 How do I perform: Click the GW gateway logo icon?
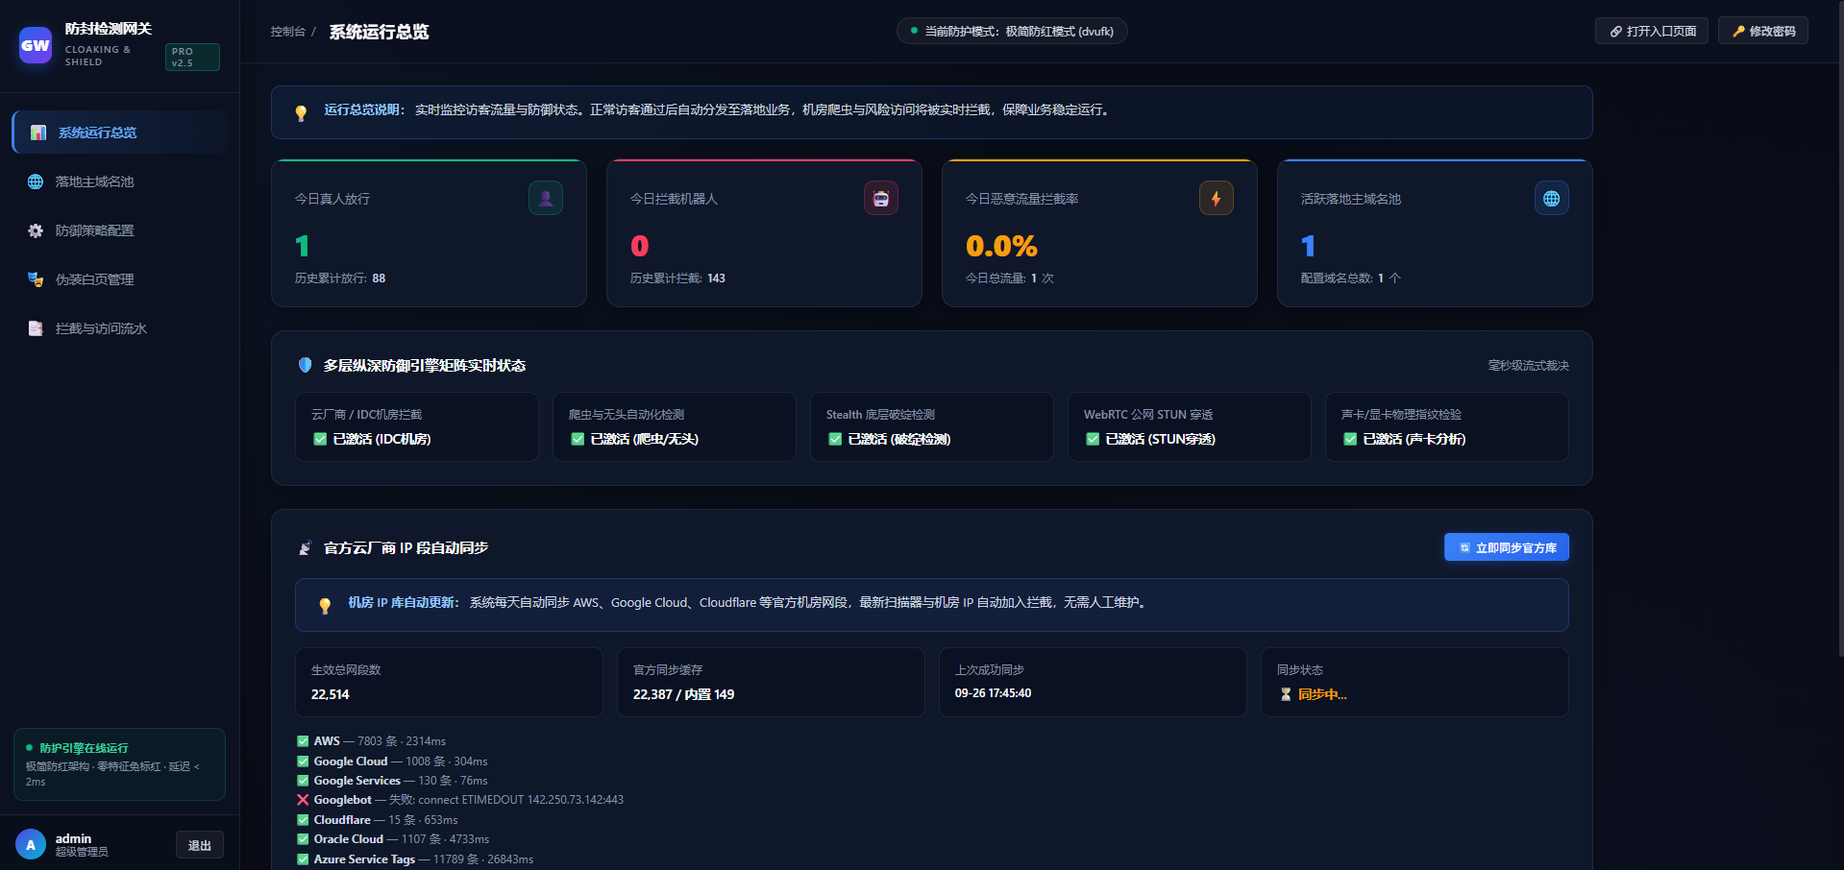(x=36, y=45)
